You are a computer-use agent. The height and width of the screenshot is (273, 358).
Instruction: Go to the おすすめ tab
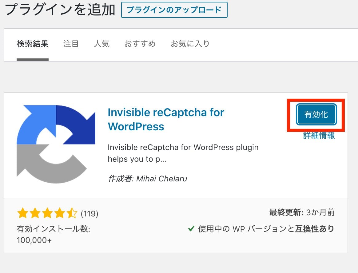tap(140, 44)
